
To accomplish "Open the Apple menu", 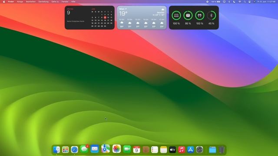I will pos(4,2).
